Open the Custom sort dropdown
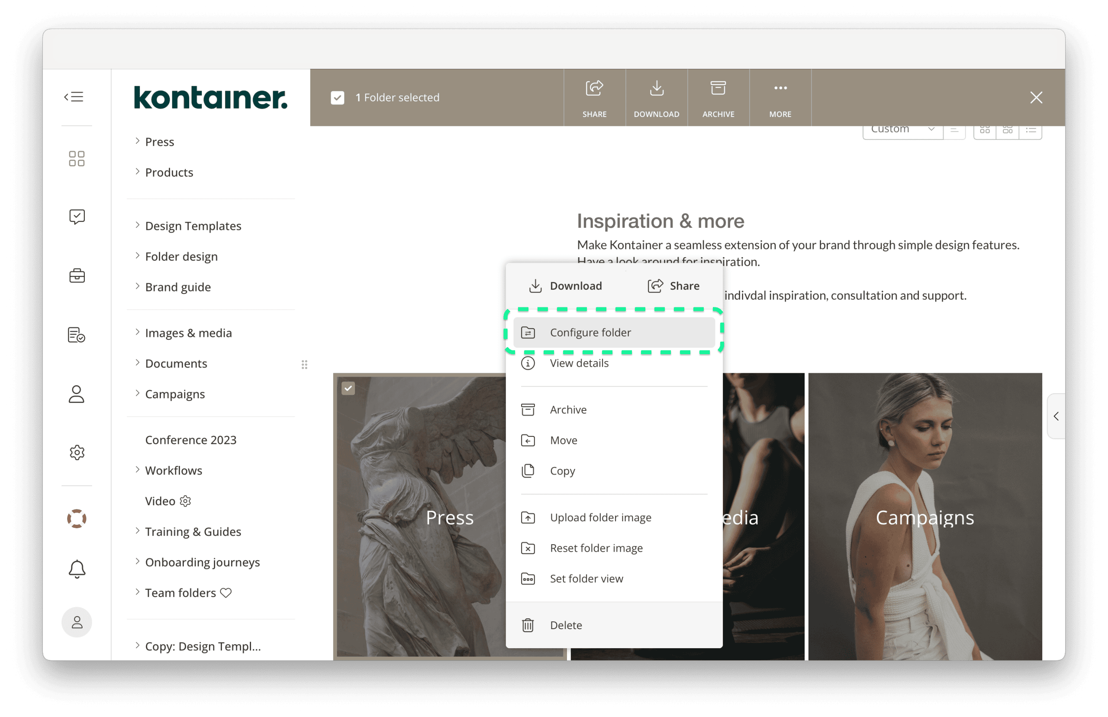 click(x=902, y=129)
